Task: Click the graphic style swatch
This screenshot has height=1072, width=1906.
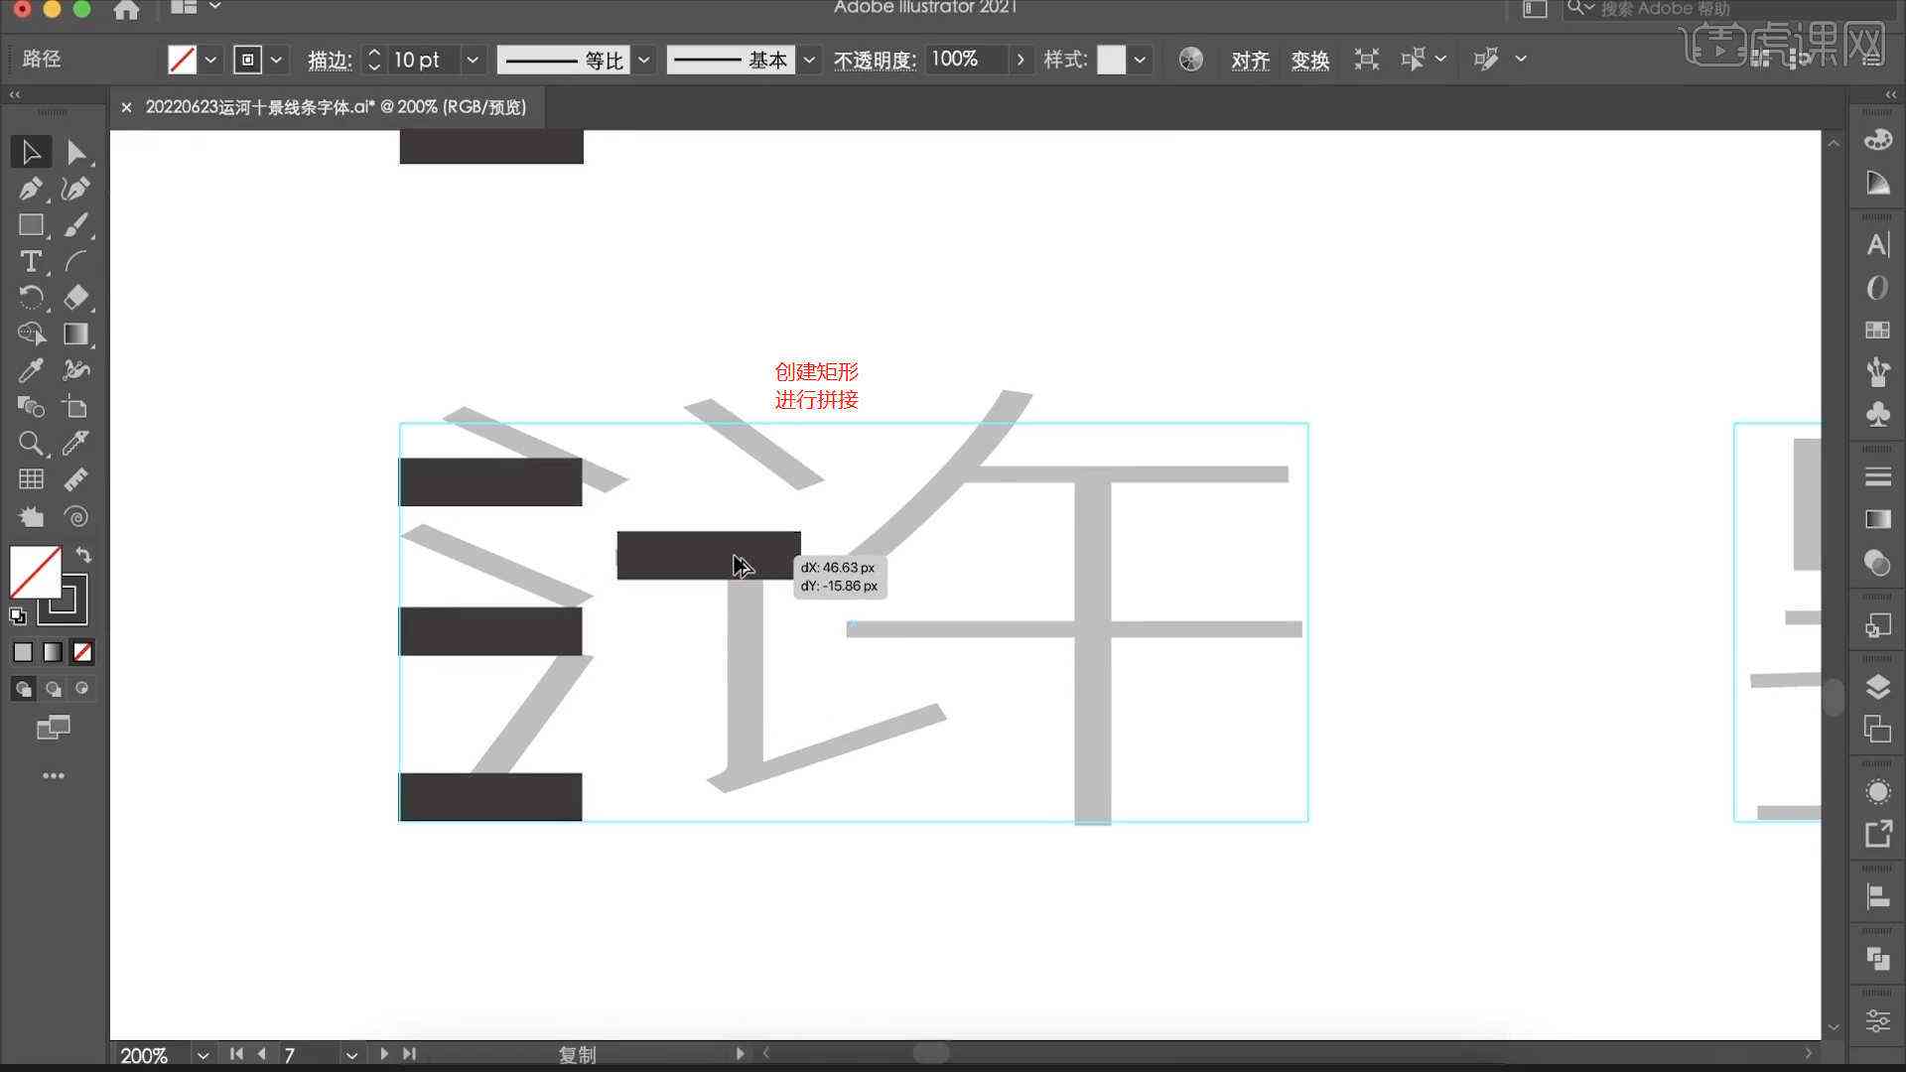Action: [1111, 60]
